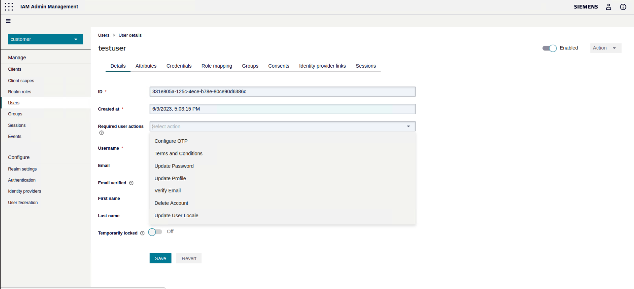This screenshot has height=289, width=634.
Task: Show help tooltip for Temporarily locked
Action: (142, 233)
